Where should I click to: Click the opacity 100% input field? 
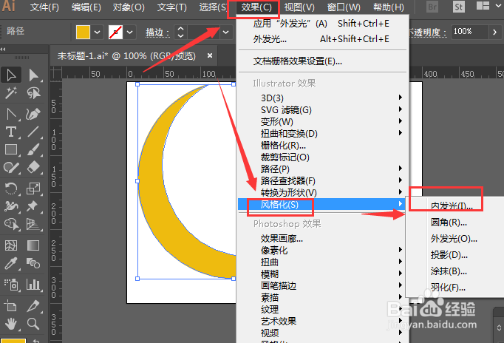pyautogui.click(x=469, y=32)
